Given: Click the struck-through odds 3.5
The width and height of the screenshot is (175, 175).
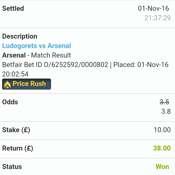Looking at the screenshot, I should [164, 102].
